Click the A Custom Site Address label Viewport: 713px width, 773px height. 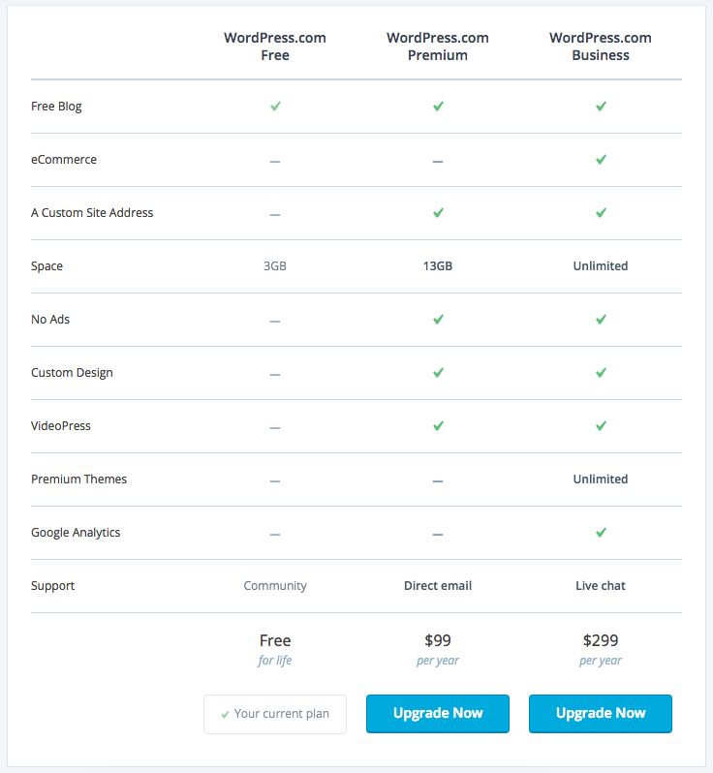click(x=92, y=212)
